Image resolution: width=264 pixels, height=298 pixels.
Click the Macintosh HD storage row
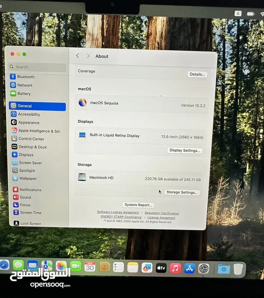[x=139, y=178]
